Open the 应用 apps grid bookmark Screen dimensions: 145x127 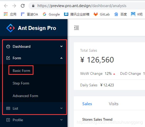click(x=10, y=14)
